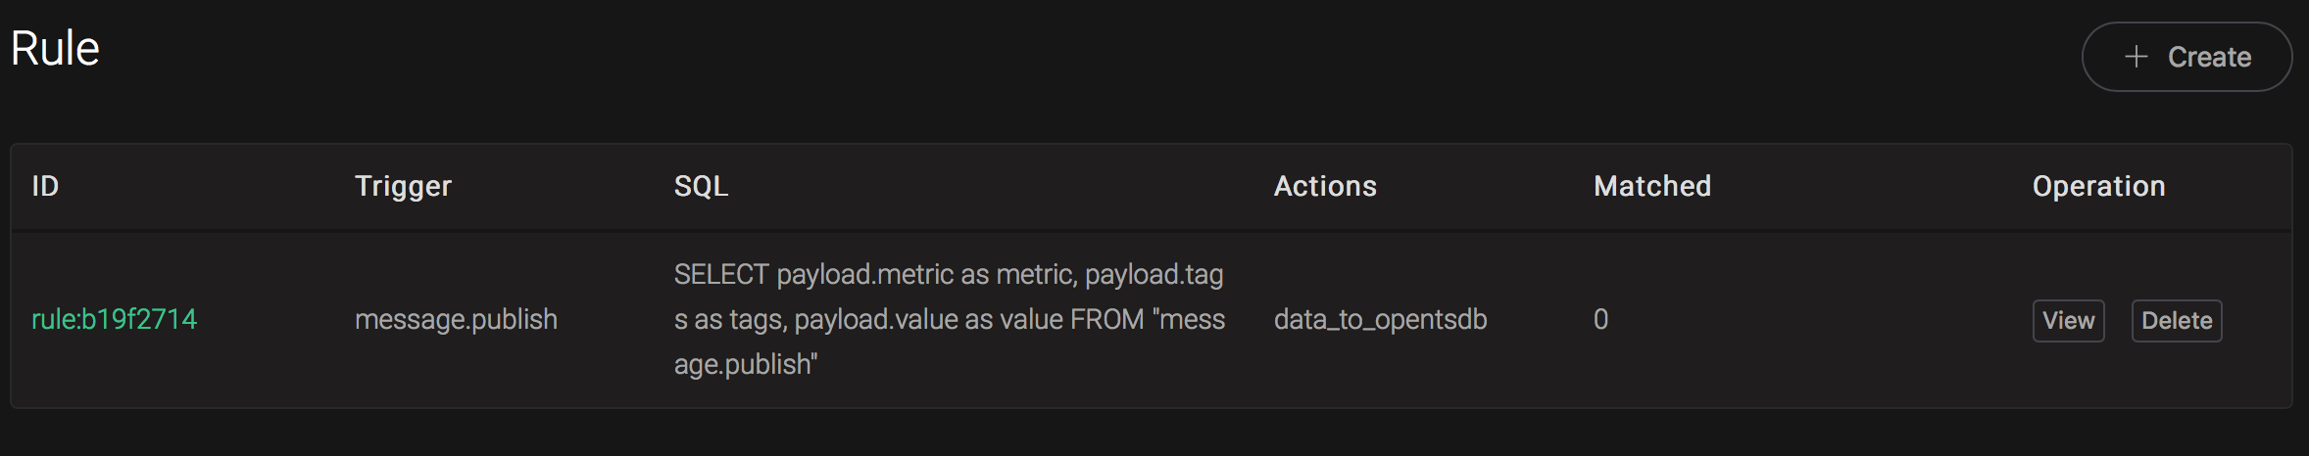Click the word Create in the button
The image size is (2309, 456).
[x=2209, y=57]
